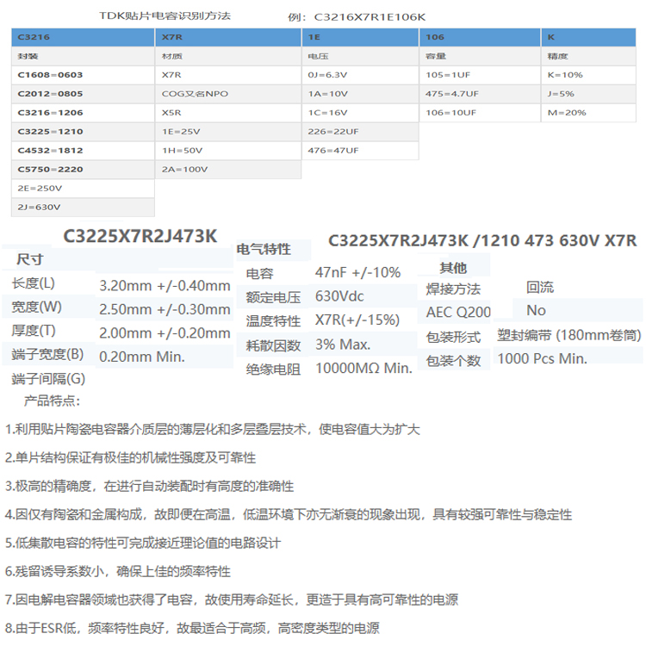This screenshot has height=646, width=646.
Task: Click the '精度' column label
Action: pos(558,56)
